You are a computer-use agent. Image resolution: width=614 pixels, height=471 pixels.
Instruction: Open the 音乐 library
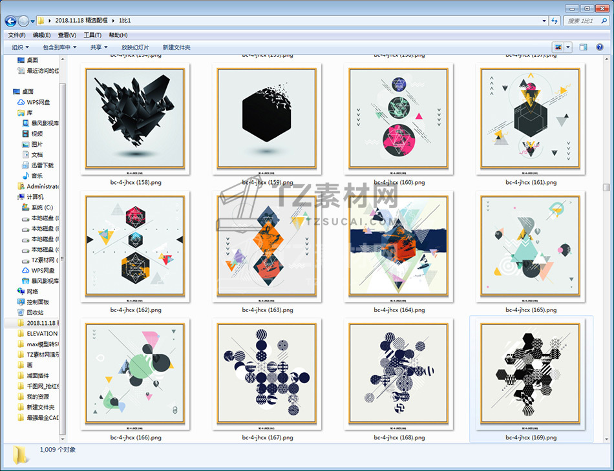[x=32, y=176]
